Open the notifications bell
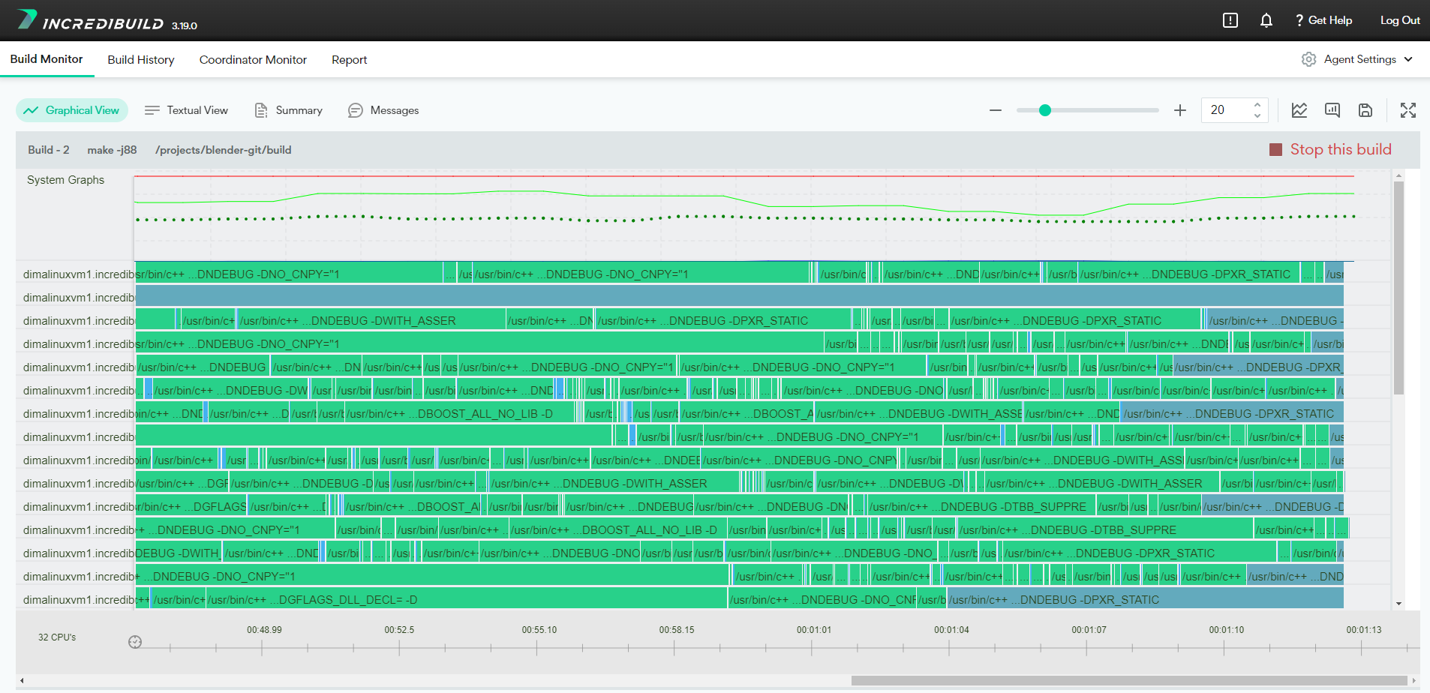Image resolution: width=1430 pixels, height=693 pixels. pos(1266,20)
